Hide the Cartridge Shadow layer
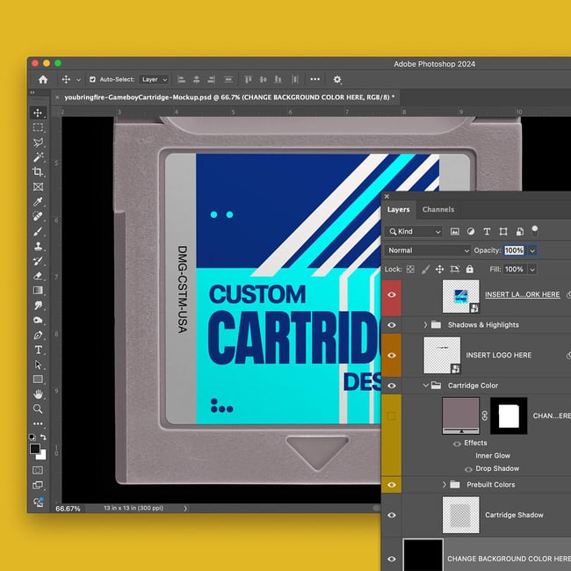 pyautogui.click(x=392, y=516)
